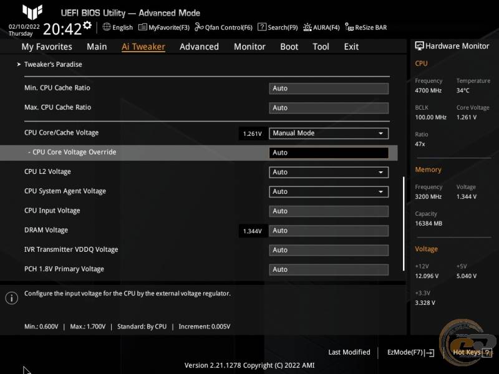This screenshot has height=374, width=499.
Task: Open the Advanced tab
Action: pyautogui.click(x=199, y=47)
